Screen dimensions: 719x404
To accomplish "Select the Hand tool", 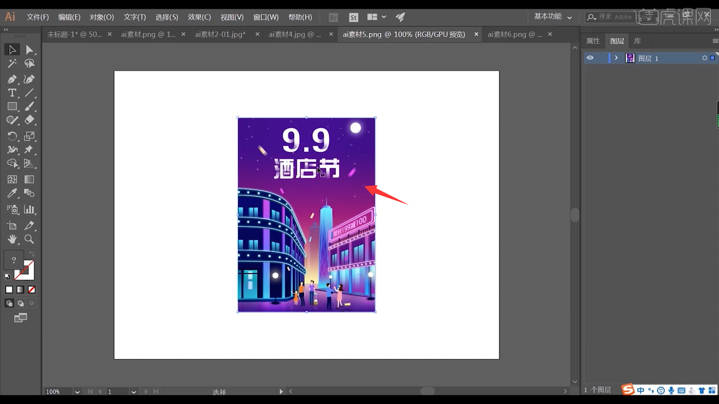I will (x=12, y=239).
